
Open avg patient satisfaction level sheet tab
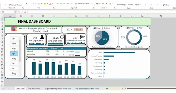(87, 89)
